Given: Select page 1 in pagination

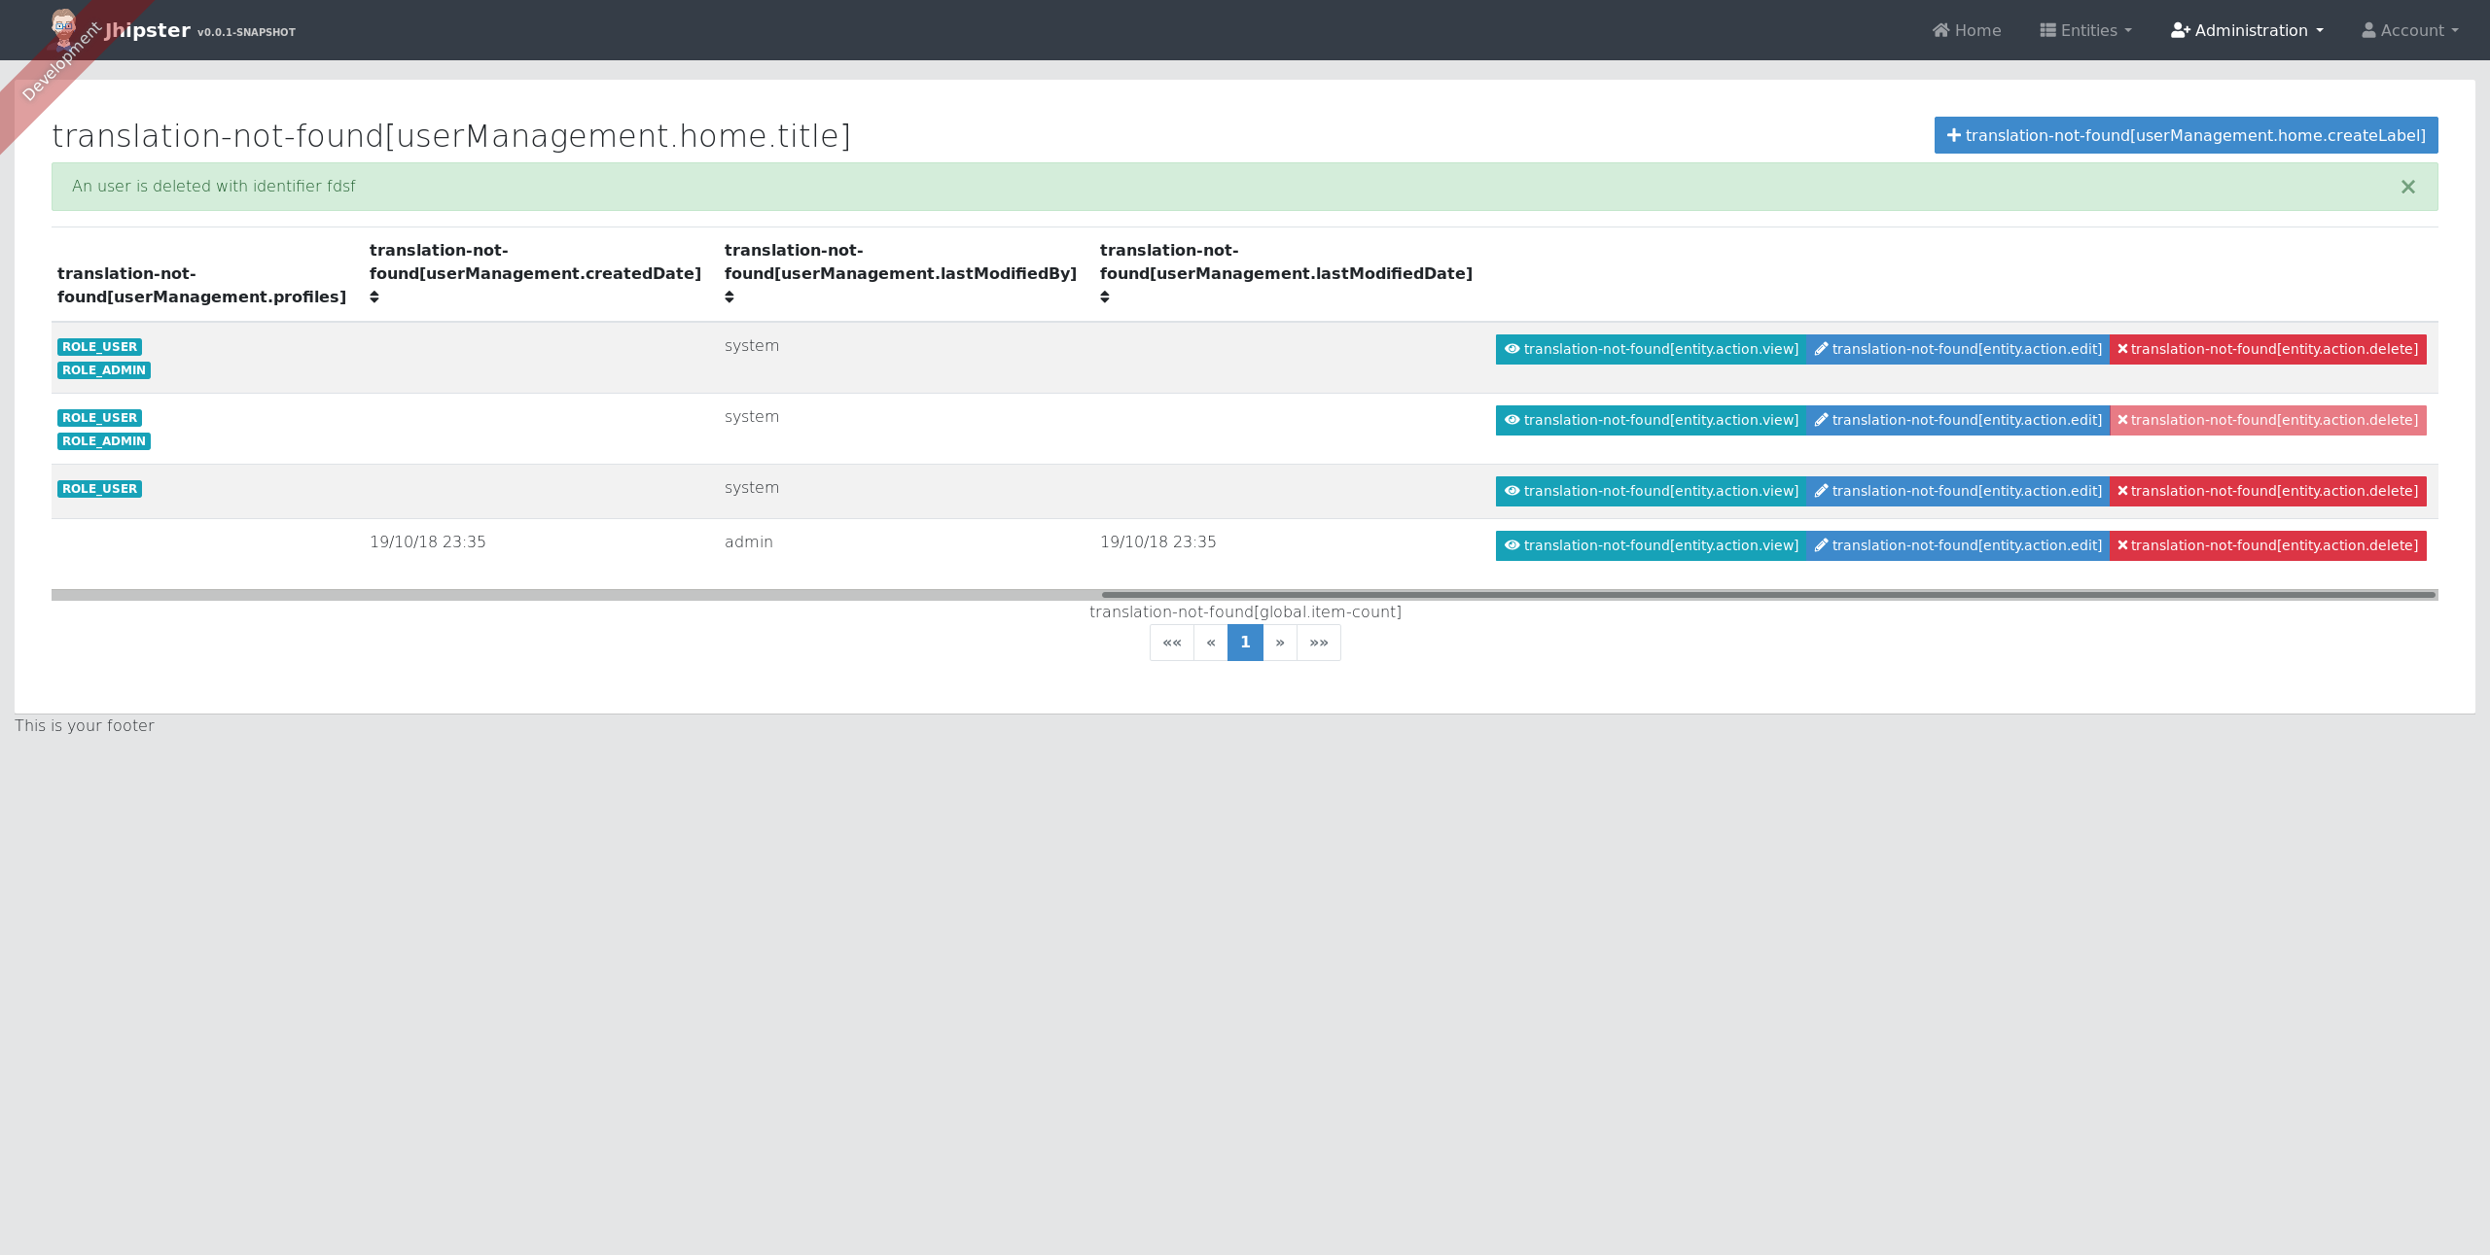Looking at the screenshot, I should coord(1245,643).
